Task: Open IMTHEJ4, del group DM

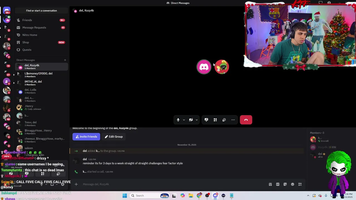Action: click(41, 83)
